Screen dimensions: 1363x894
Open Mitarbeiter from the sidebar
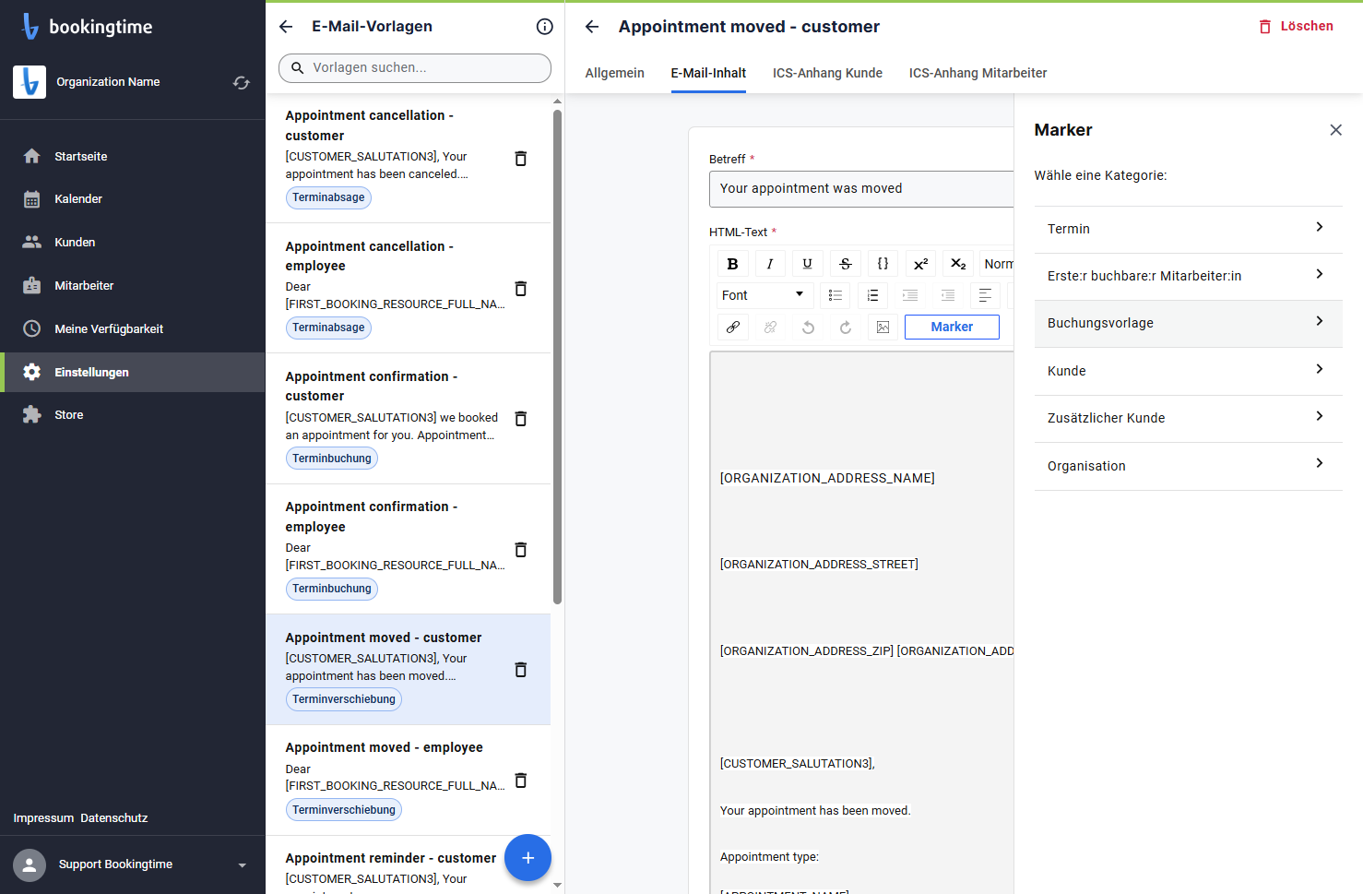pos(132,286)
